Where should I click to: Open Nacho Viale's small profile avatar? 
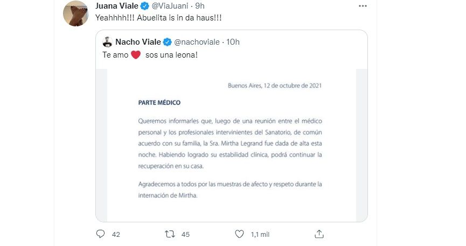pos(107,42)
